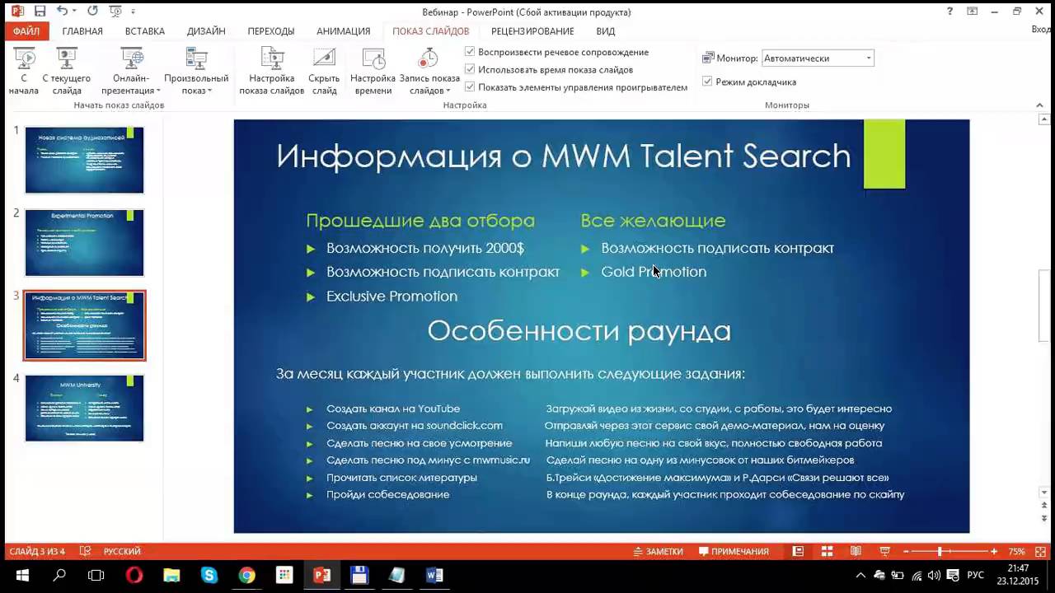Start show using 'С текущего слайда' icon
Image resolution: width=1055 pixels, height=593 pixels.
(x=67, y=71)
